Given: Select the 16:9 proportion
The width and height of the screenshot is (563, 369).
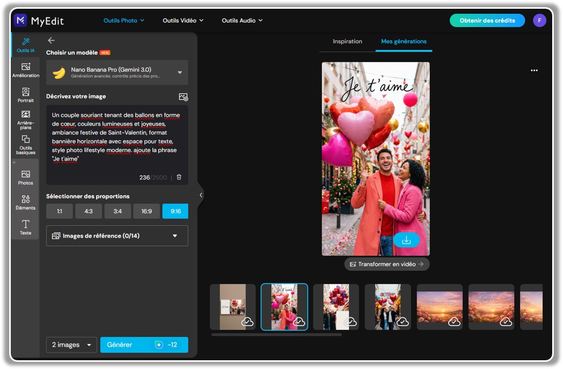Looking at the screenshot, I should [147, 211].
